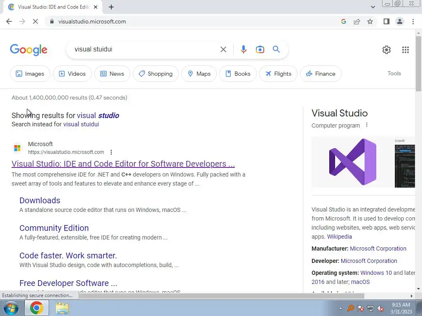Start voice search with the microphone icon

click(243, 49)
